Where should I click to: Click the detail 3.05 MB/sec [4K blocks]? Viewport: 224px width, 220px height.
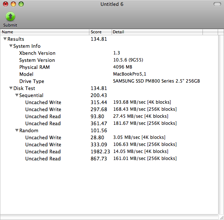pyautogui.click(x=139, y=137)
